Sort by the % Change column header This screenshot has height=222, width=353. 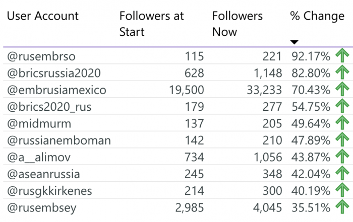click(317, 16)
